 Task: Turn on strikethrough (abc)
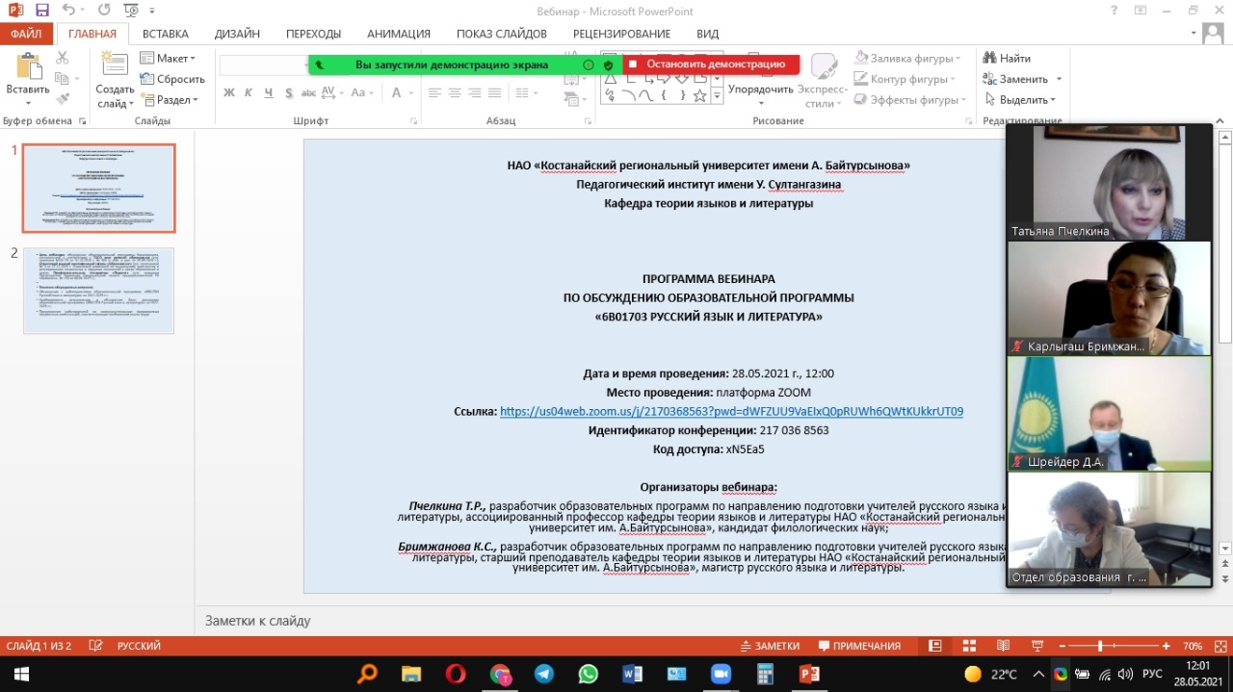point(309,93)
